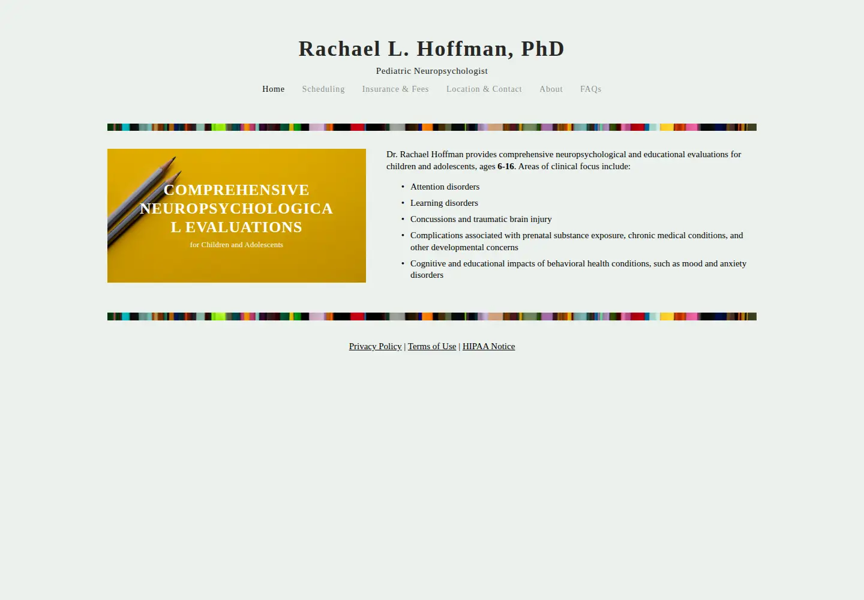
Task: Click the bold '6-16' age range text
Action: click(506, 166)
